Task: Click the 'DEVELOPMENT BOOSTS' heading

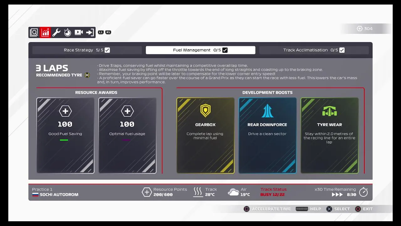Action: [x=267, y=93]
